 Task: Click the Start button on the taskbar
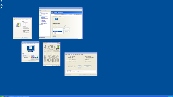point(2,96)
